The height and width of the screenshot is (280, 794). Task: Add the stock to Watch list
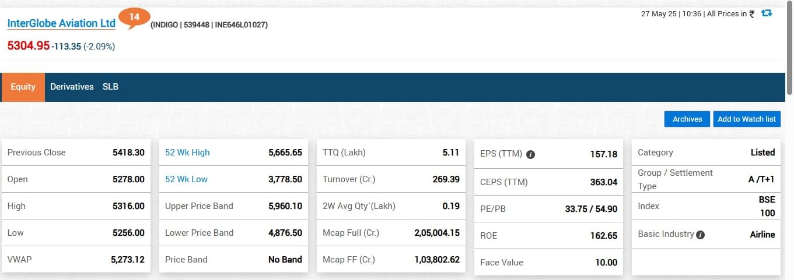click(746, 119)
